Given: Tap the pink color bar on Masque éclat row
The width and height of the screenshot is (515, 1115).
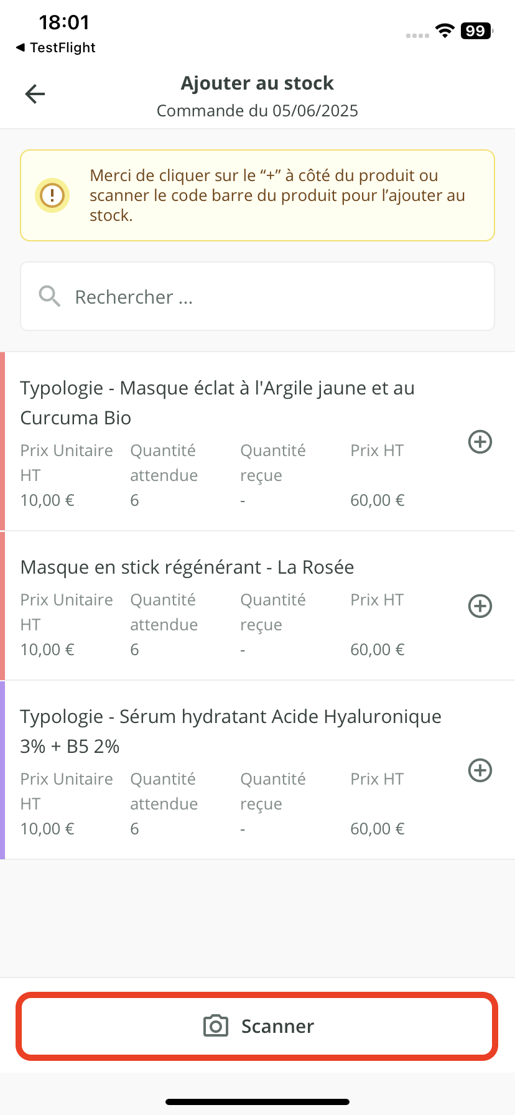Looking at the screenshot, I should pyautogui.click(x=2, y=442).
